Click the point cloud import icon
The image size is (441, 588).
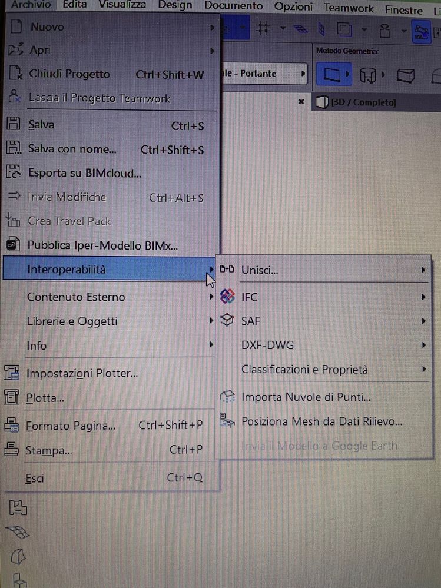pyautogui.click(x=227, y=396)
